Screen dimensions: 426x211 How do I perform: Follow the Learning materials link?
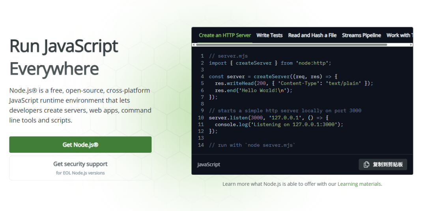pos(359,184)
